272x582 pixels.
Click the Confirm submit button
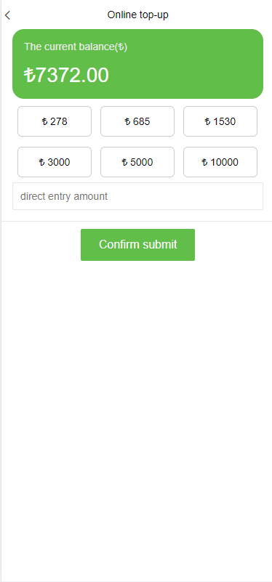tap(137, 245)
